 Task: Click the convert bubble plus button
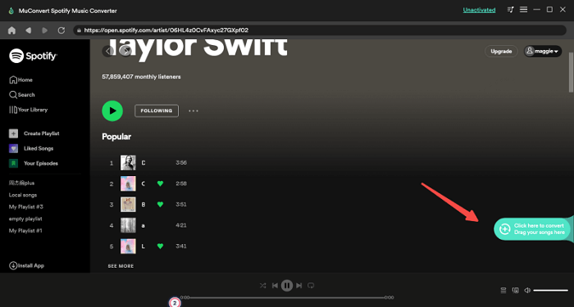point(505,228)
